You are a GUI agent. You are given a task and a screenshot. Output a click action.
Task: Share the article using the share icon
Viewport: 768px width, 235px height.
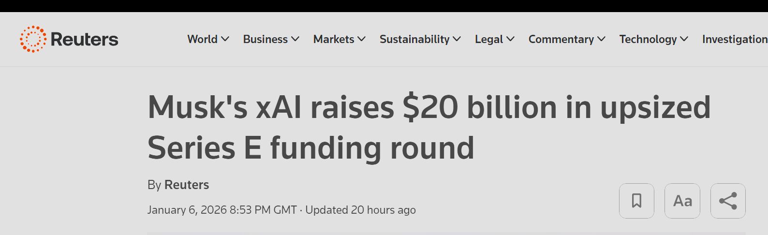point(727,201)
